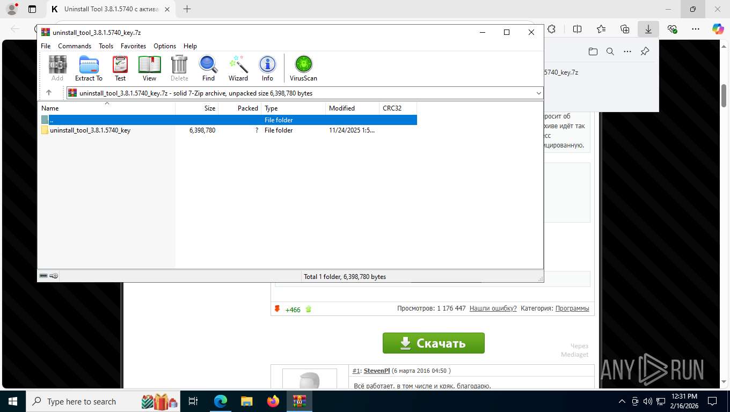
Task: Click WinRAR taskbar icon
Action: point(300,401)
